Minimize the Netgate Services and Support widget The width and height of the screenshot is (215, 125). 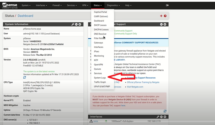(x=161, y=24)
